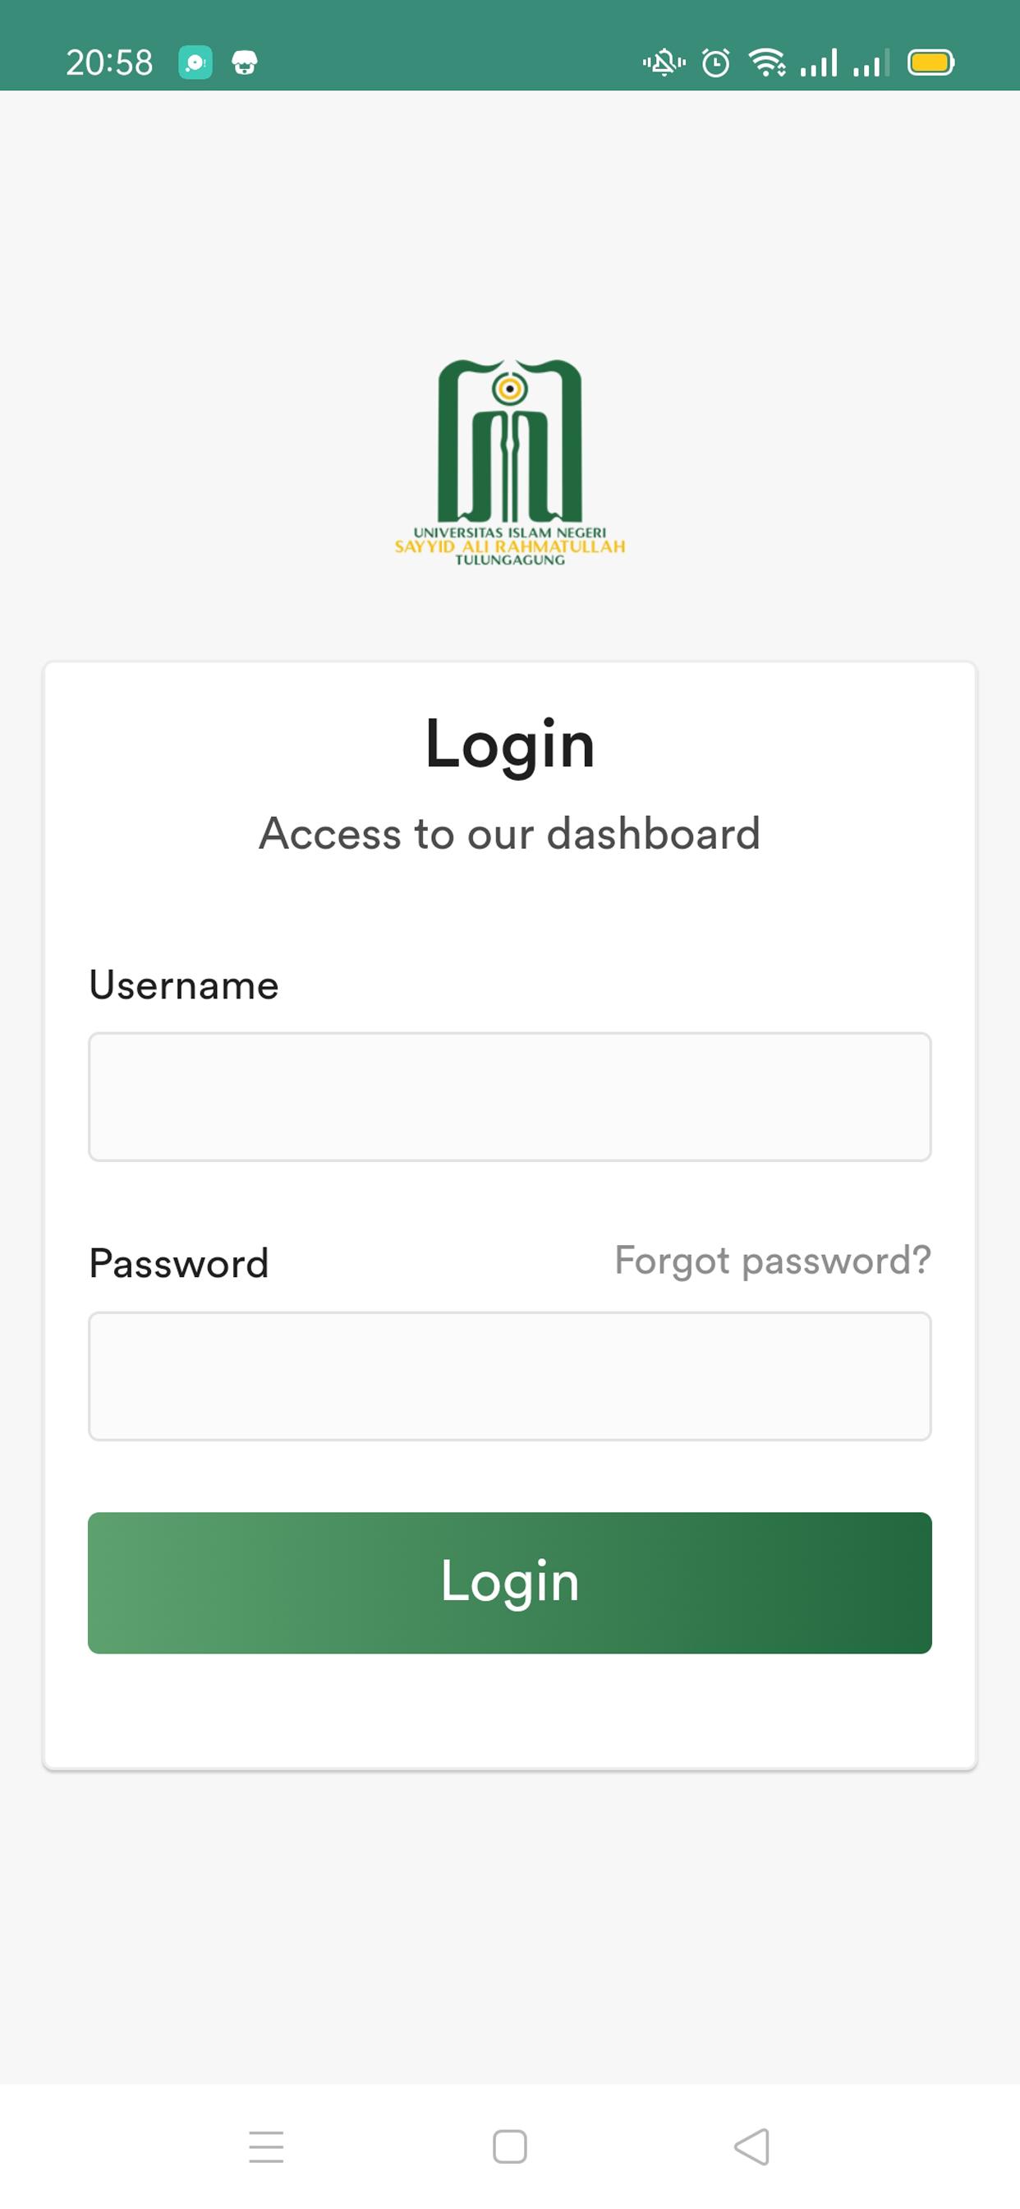The height and width of the screenshot is (2209, 1020).
Task: Focus the Password input field
Action: 510,1376
